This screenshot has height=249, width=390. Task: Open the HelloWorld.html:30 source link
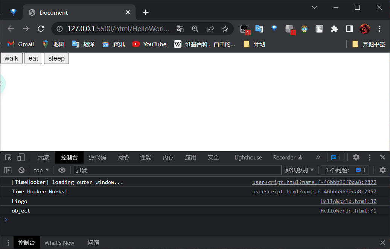tap(349, 201)
